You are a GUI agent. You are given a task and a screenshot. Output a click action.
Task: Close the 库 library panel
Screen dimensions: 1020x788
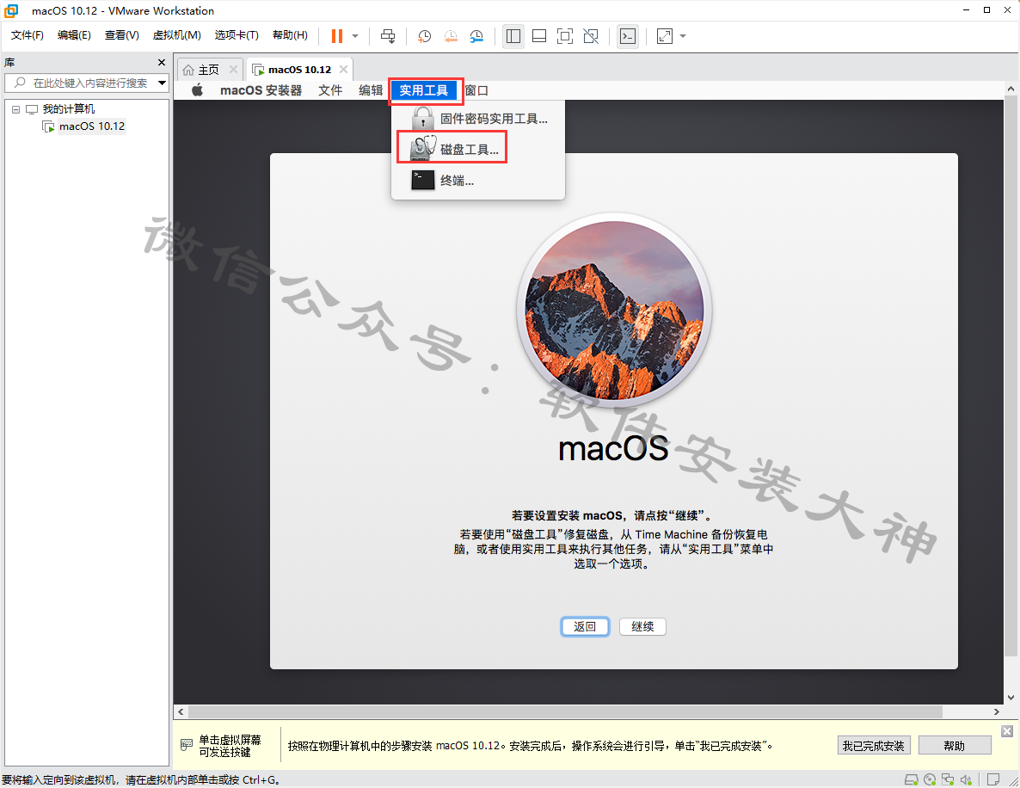(162, 63)
